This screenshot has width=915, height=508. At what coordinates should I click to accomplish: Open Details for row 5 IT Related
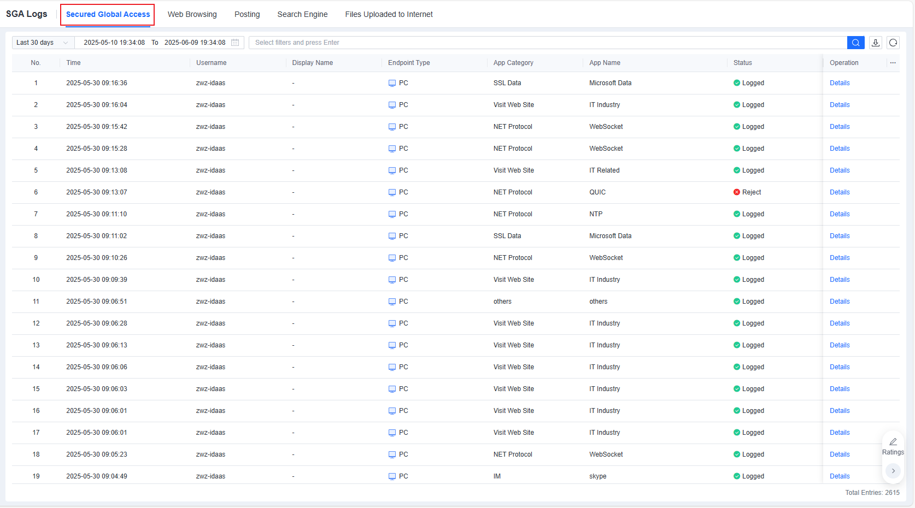pos(840,170)
